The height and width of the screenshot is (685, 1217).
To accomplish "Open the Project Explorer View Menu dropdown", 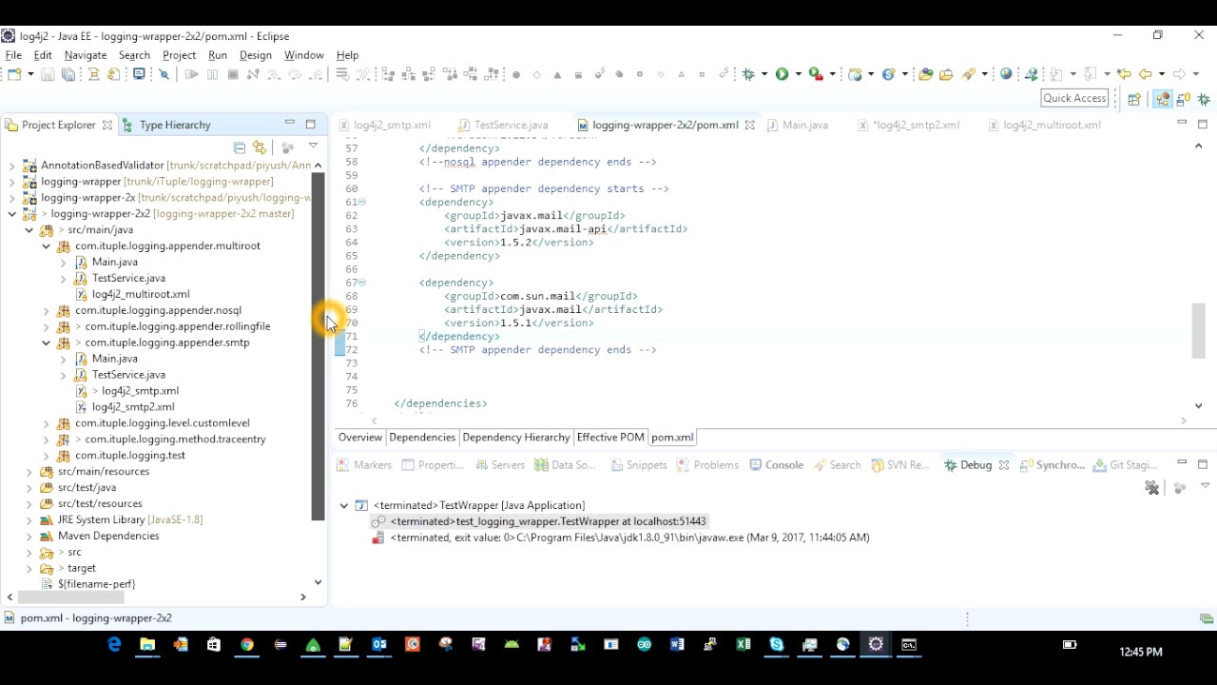I will click(x=313, y=147).
